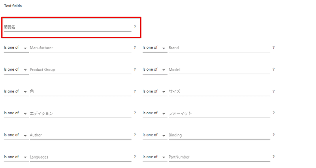Click into the Model input field
The width and height of the screenshot is (316, 168).
tap(219, 70)
